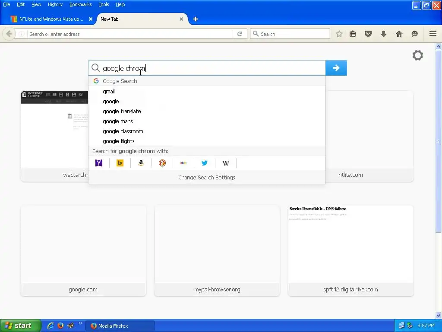Show bookmarks list icon in toolbar

(353, 34)
